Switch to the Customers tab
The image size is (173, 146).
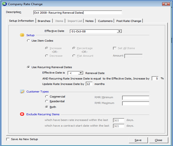(105, 21)
